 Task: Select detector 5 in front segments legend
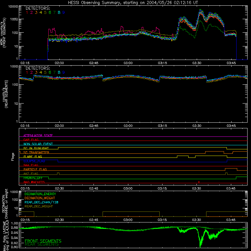coord(45,13)
